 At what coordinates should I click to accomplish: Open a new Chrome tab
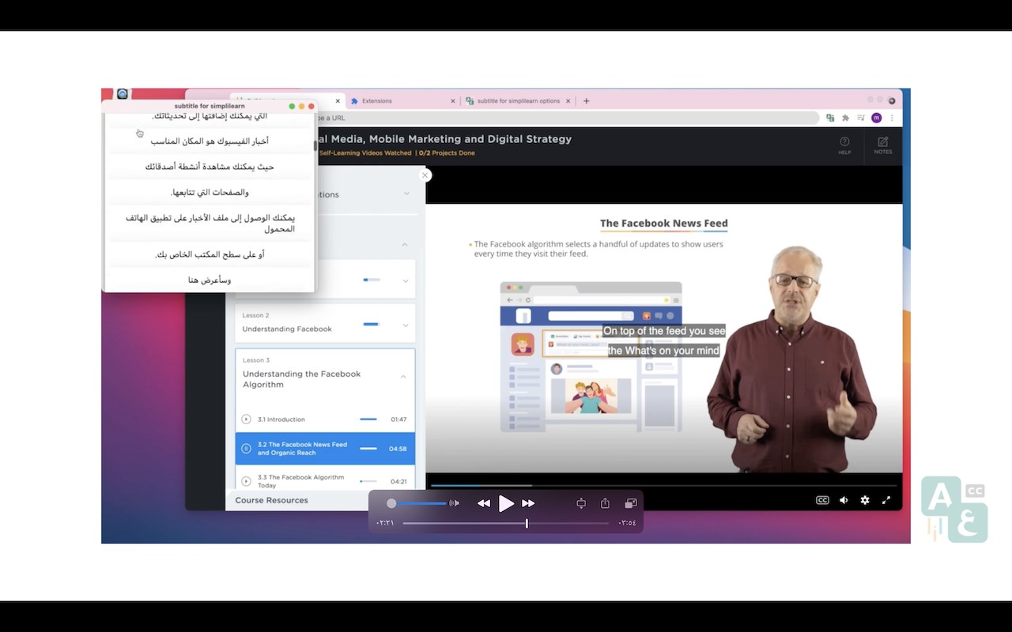pyautogui.click(x=586, y=101)
